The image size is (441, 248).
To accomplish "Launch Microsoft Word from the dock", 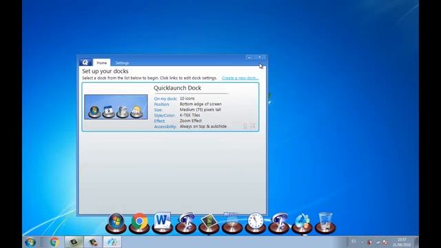I will (163, 223).
